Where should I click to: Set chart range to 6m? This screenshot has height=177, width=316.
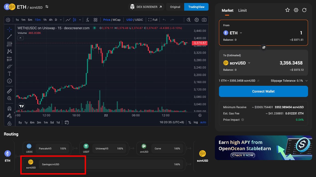tap(32, 122)
